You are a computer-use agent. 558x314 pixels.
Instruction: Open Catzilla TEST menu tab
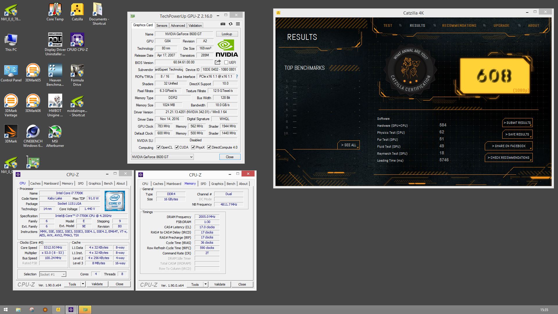click(388, 26)
